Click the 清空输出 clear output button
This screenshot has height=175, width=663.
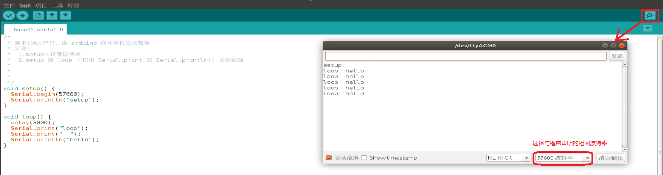point(611,158)
